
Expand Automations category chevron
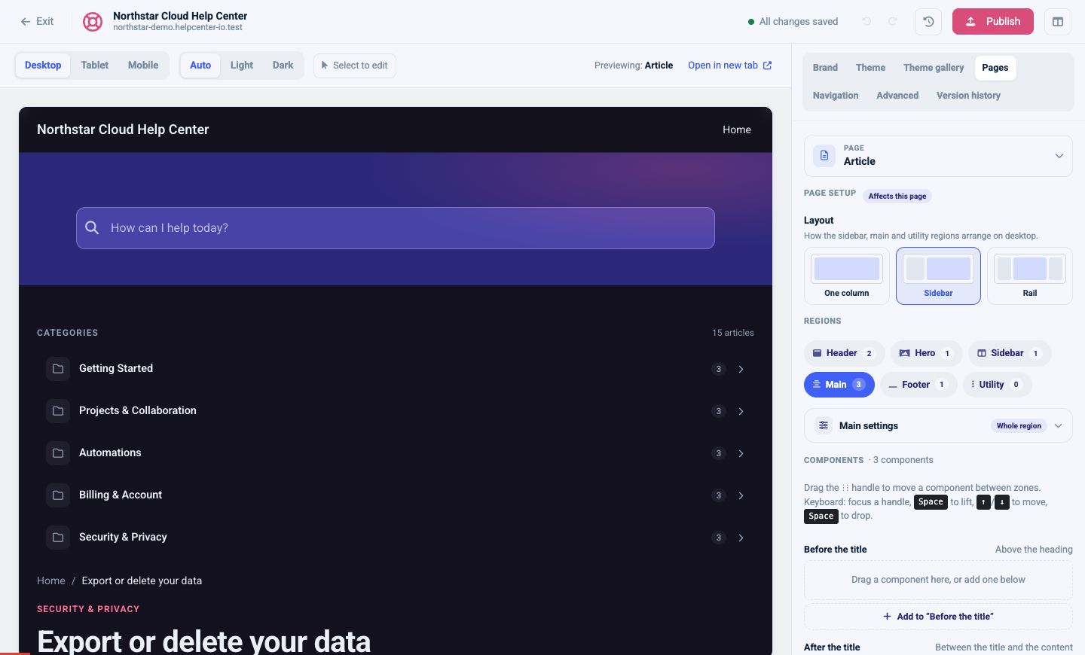741,453
